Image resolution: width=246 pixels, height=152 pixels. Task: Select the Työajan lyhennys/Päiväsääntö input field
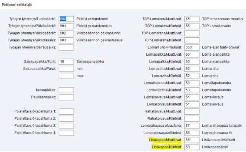(66, 26)
